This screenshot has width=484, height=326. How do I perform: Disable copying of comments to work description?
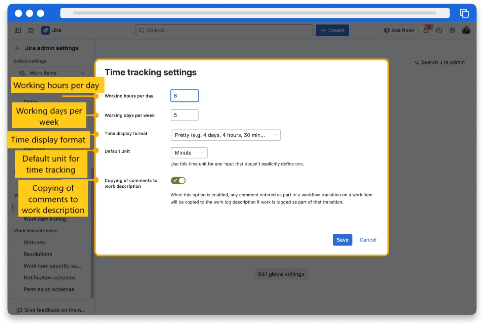point(178,180)
